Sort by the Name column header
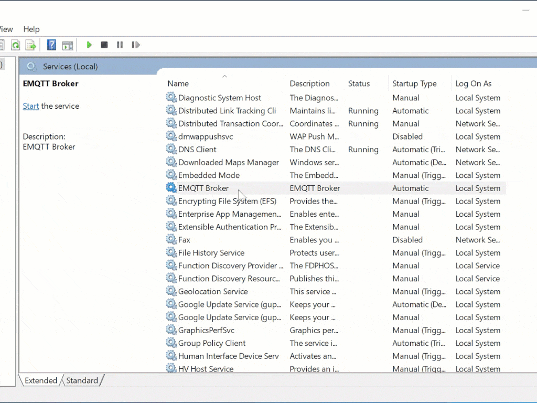The width and height of the screenshot is (537, 403). 178,83
